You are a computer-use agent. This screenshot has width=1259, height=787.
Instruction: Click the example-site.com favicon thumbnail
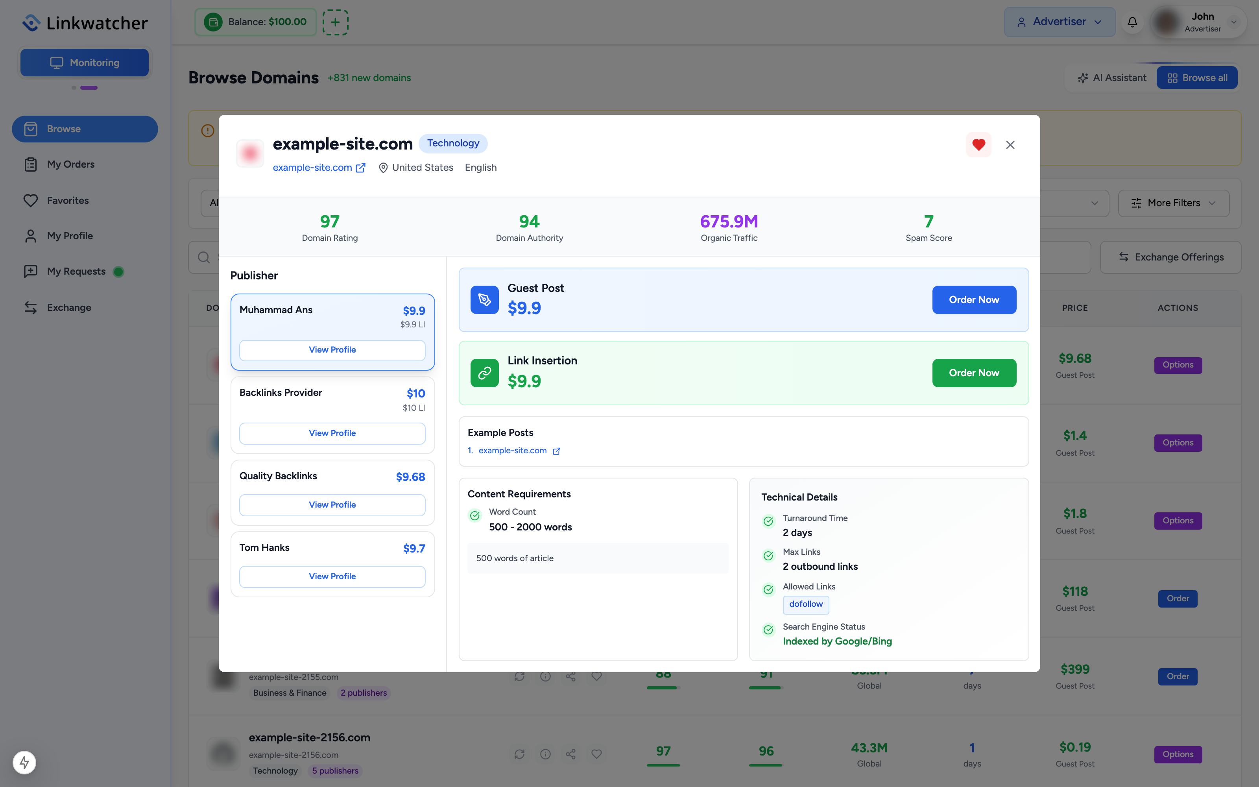pyautogui.click(x=250, y=153)
